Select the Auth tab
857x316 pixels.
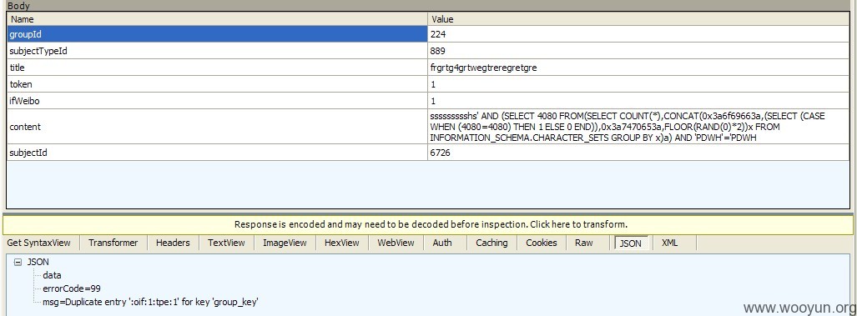(442, 243)
